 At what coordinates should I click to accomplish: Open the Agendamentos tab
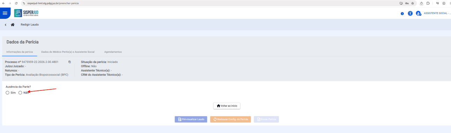113,52
